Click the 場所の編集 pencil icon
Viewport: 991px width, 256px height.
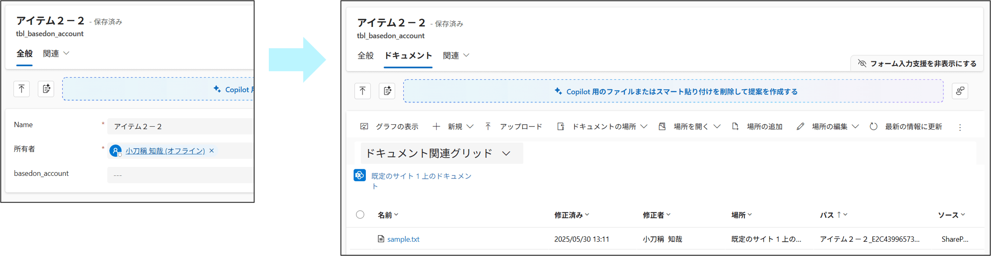[x=800, y=126]
